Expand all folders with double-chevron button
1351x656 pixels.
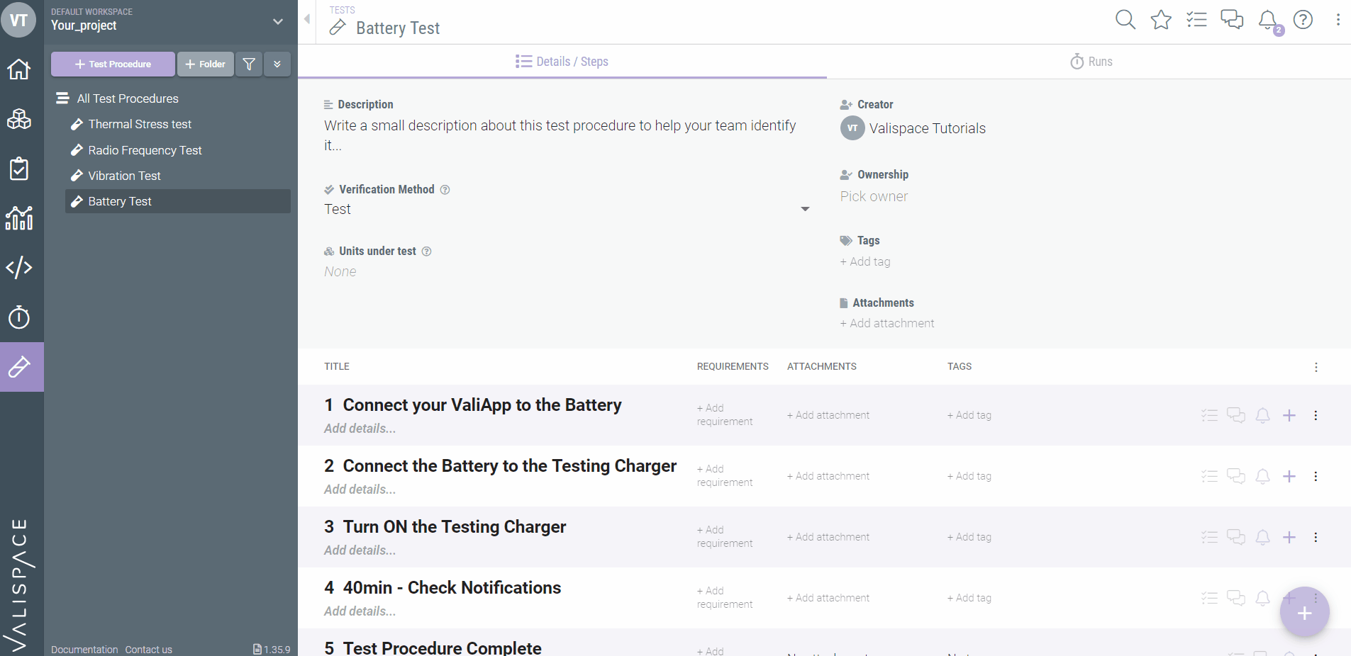click(277, 64)
